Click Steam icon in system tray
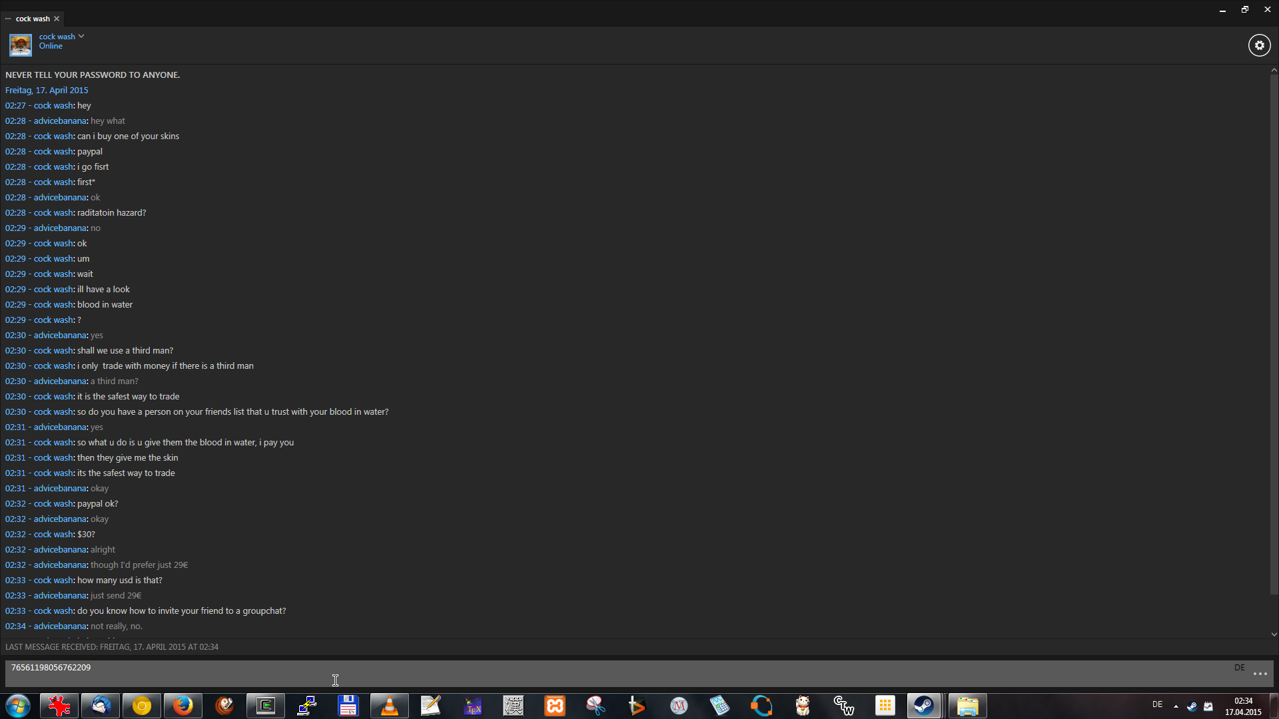The image size is (1279, 719). (x=1192, y=706)
